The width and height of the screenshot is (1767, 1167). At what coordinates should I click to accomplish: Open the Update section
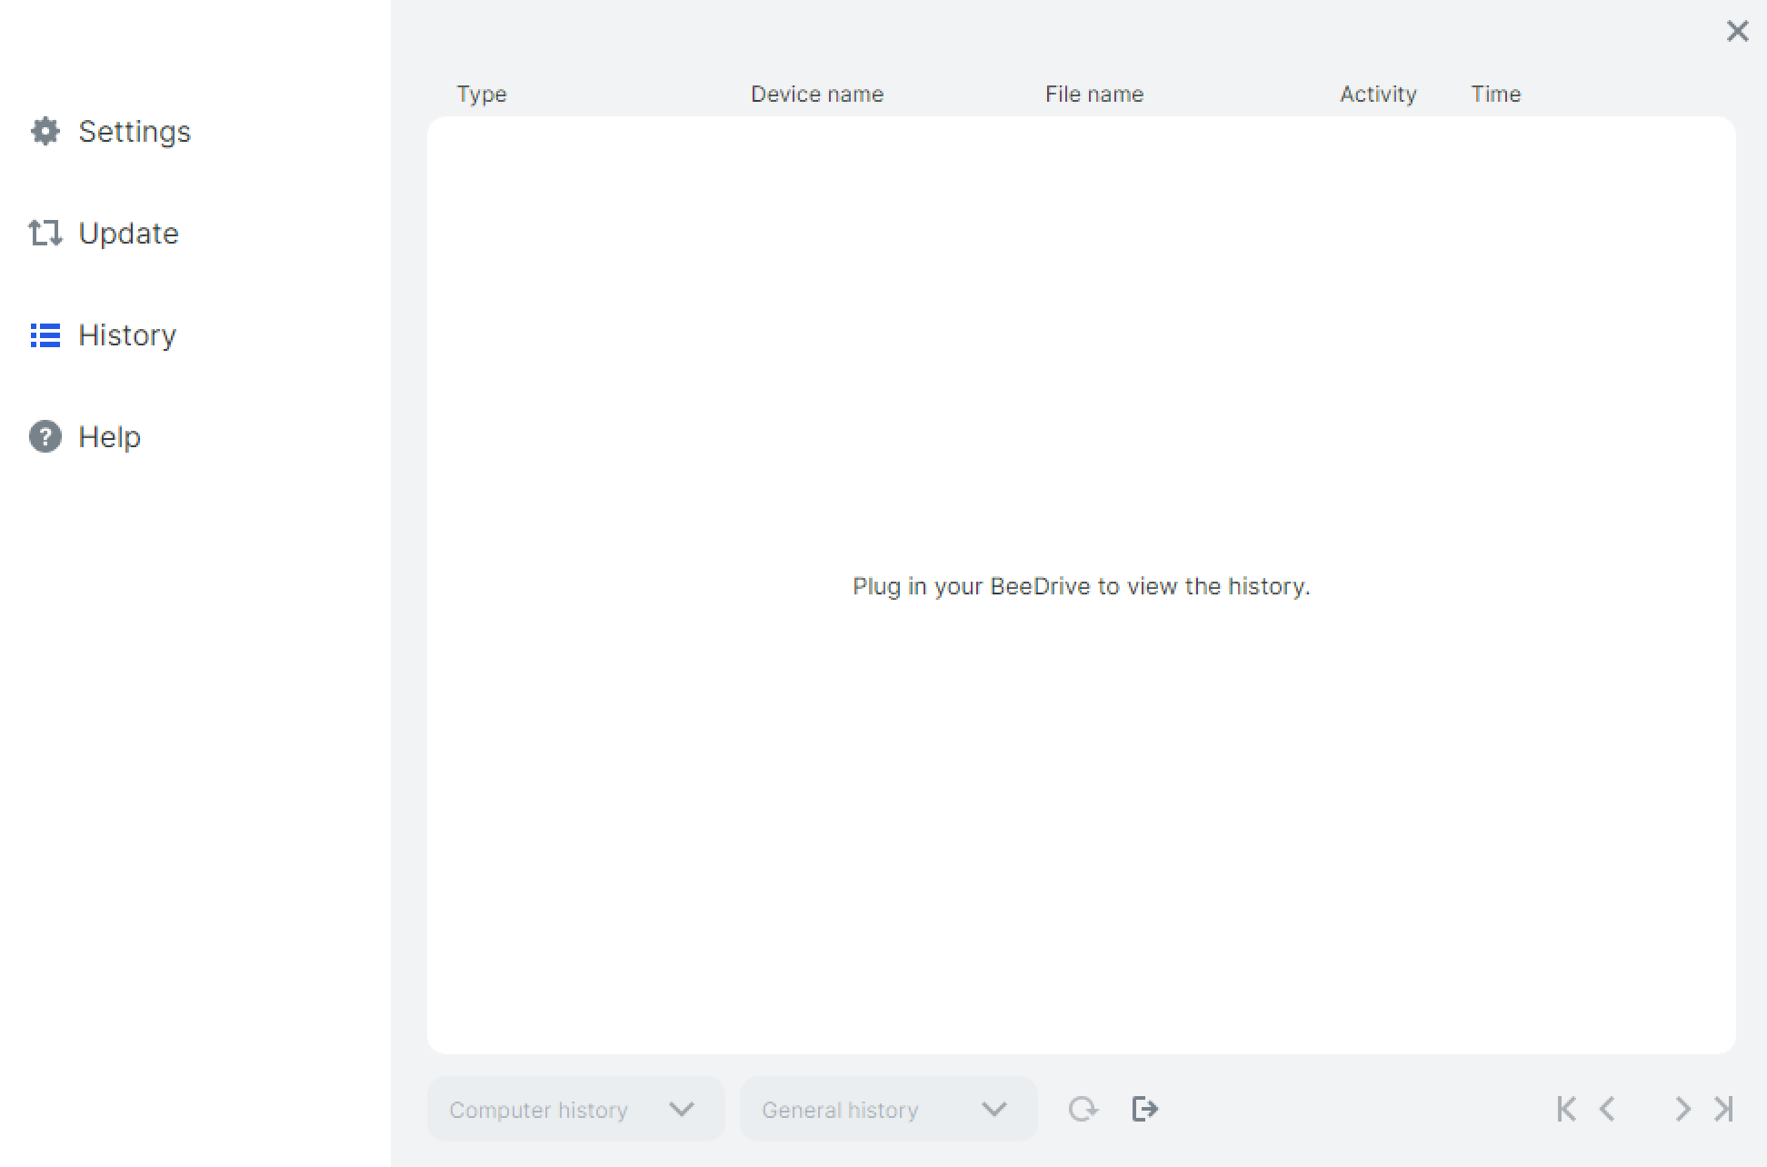104,234
